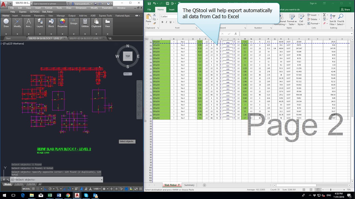Viewport: 355px width, 199px height.
Task: Click Clean Screen icon on AutoCAD status bar
Action: (136, 189)
